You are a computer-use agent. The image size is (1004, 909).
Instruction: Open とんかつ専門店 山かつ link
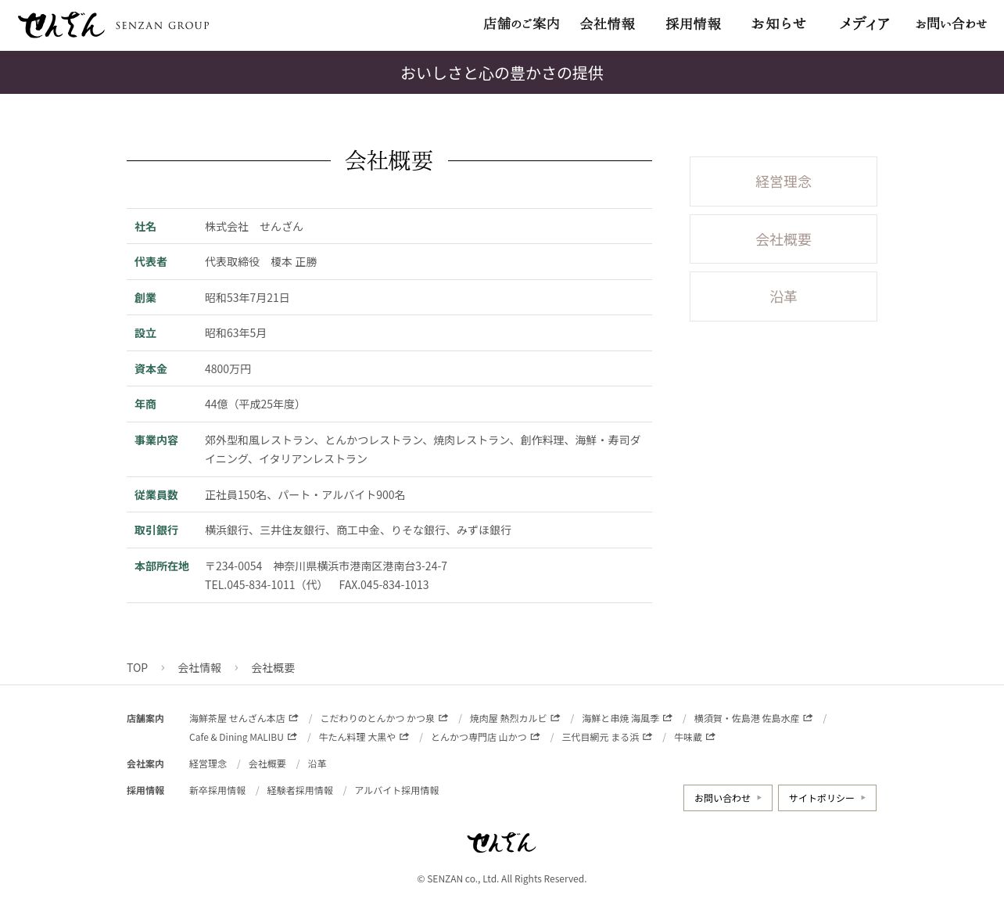point(479,737)
